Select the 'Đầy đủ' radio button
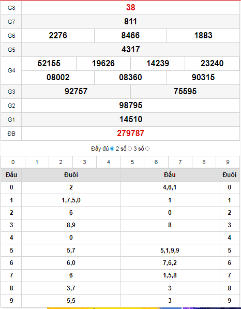Image resolution: width=241 pixels, height=309 pixels. click(112, 149)
